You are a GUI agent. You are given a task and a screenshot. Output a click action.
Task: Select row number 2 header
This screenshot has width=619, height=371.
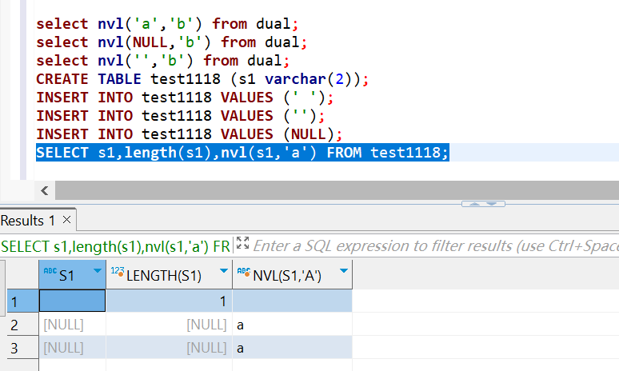click(x=18, y=325)
